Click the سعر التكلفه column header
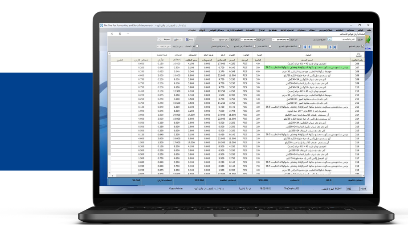The width and height of the screenshot is (408, 236). point(191,60)
